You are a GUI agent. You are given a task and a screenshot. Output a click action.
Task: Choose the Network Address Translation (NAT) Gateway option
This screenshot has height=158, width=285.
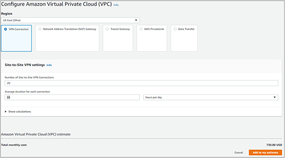point(40,29)
